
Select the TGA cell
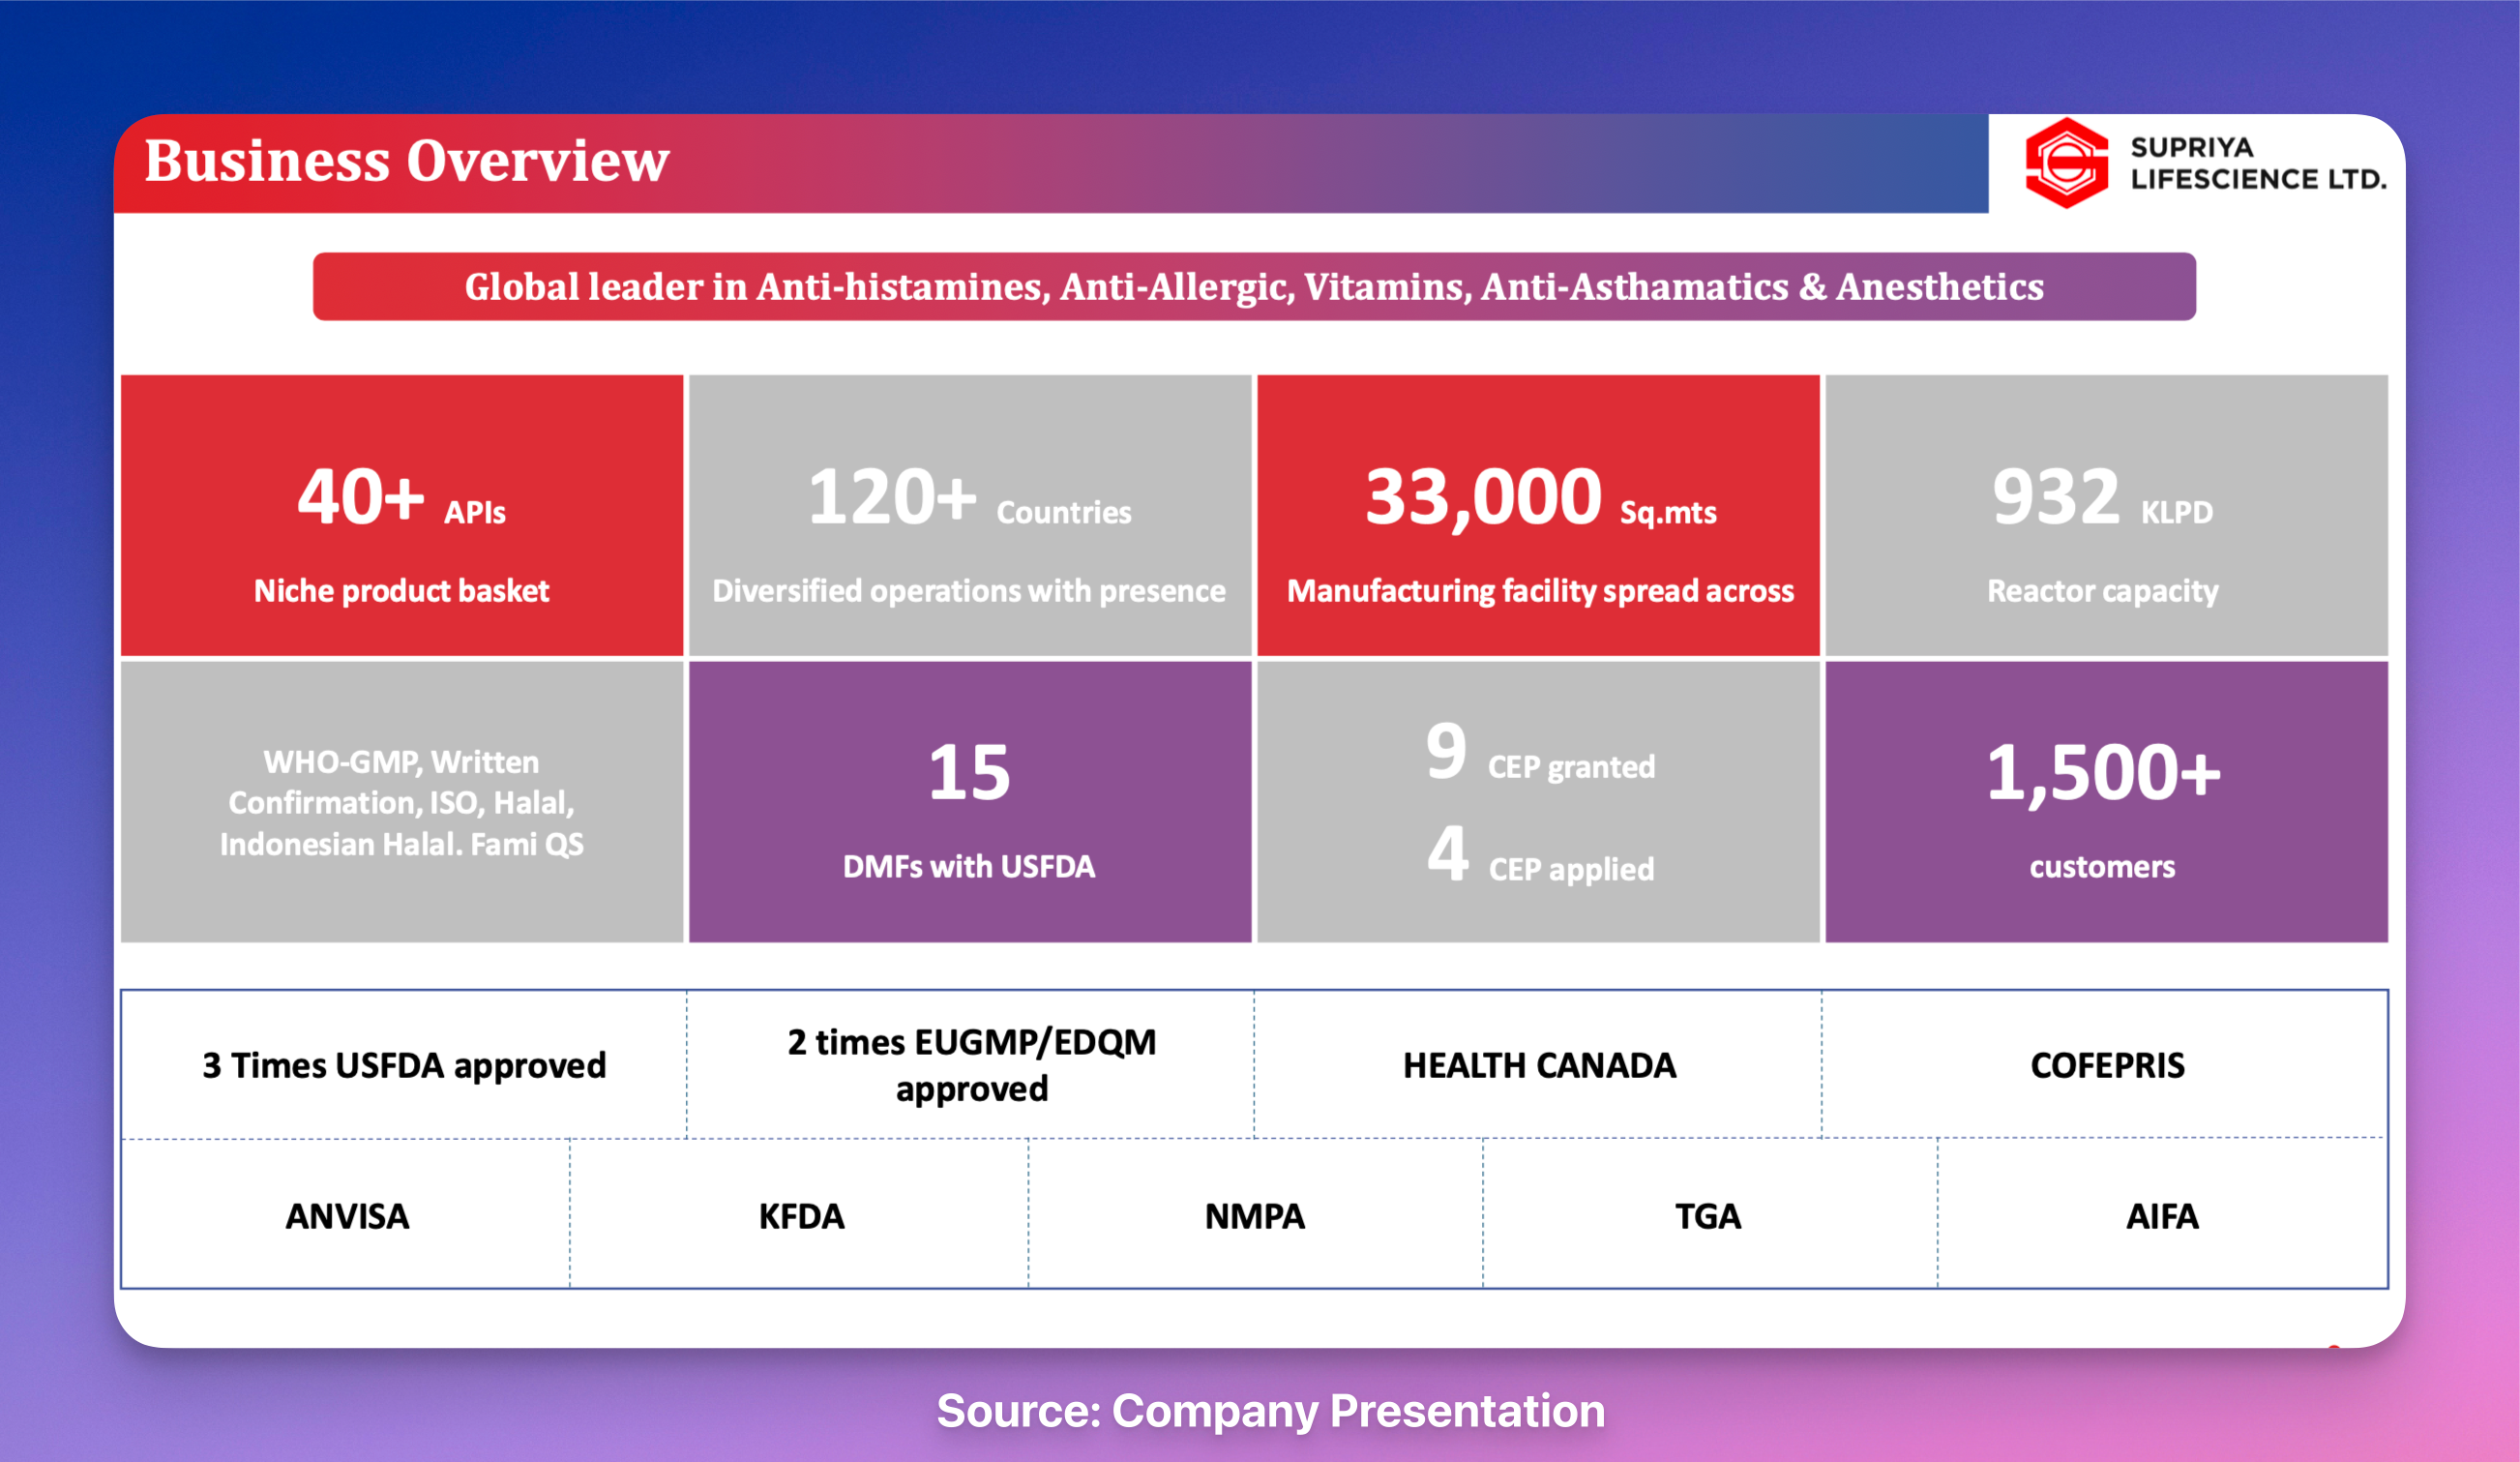coord(1710,1214)
